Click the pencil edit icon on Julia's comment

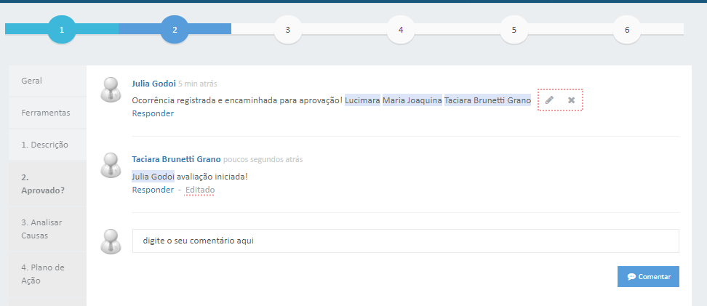[x=549, y=100]
